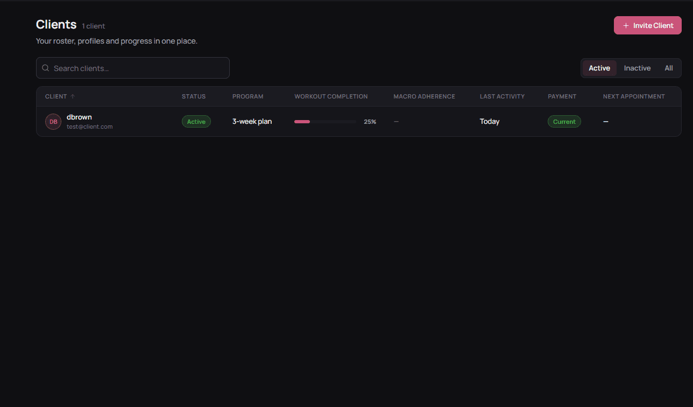Click the Workout Completion column header
This screenshot has height=407, width=693.
click(331, 97)
